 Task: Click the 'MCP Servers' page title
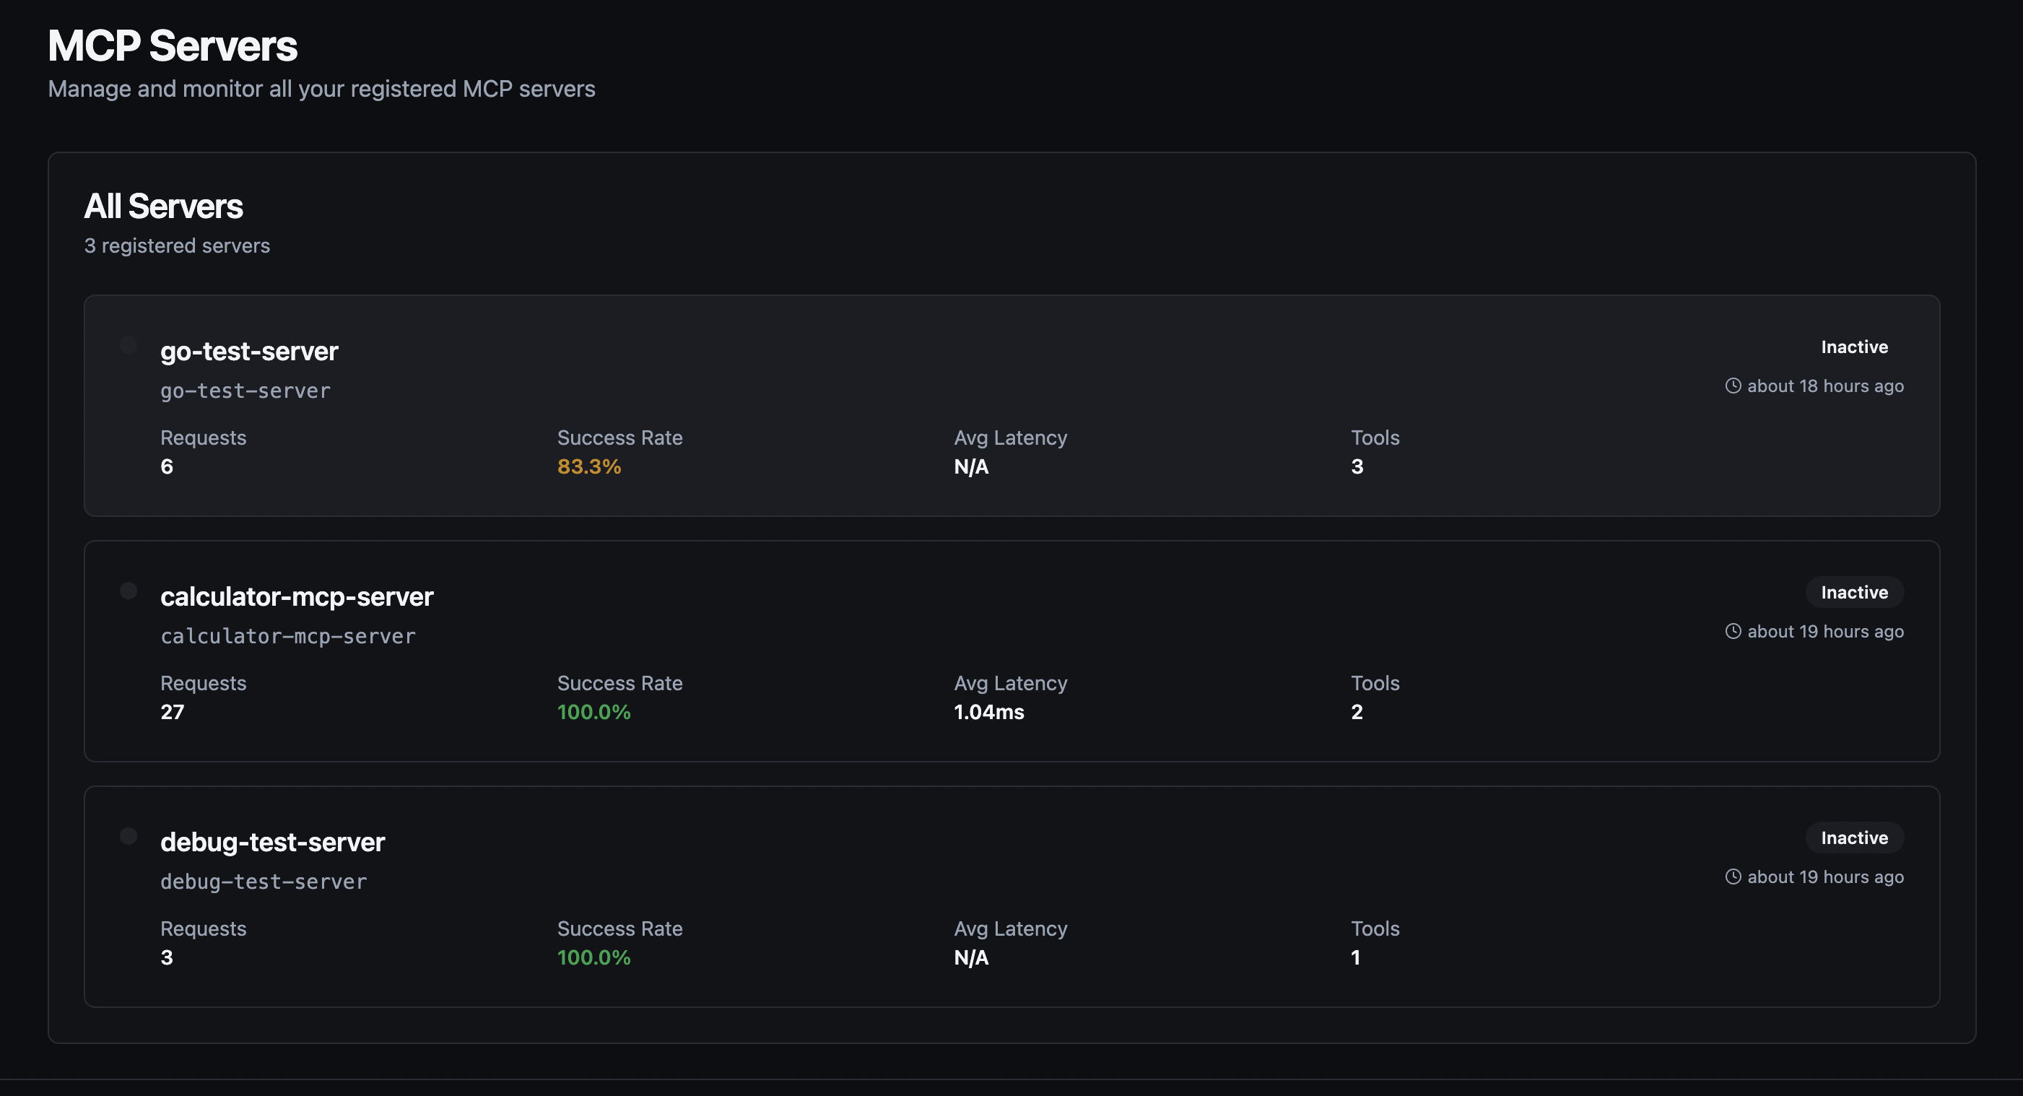click(x=173, y=46)
